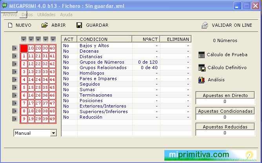Click the row arrow next to number 6
This screenshot has width=262, height=163.
coord(15,95)
